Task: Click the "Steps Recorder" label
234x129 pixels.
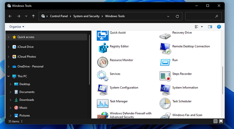Action: pyautogui.click(x=182, y=74)
